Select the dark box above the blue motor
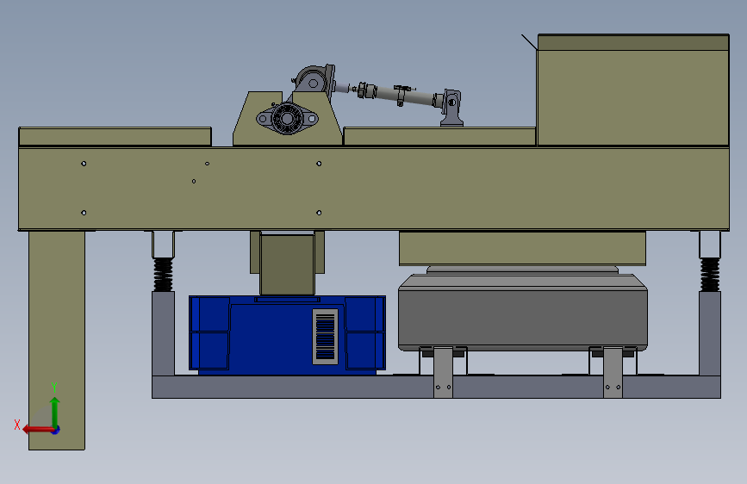 [x=287, y=264]
